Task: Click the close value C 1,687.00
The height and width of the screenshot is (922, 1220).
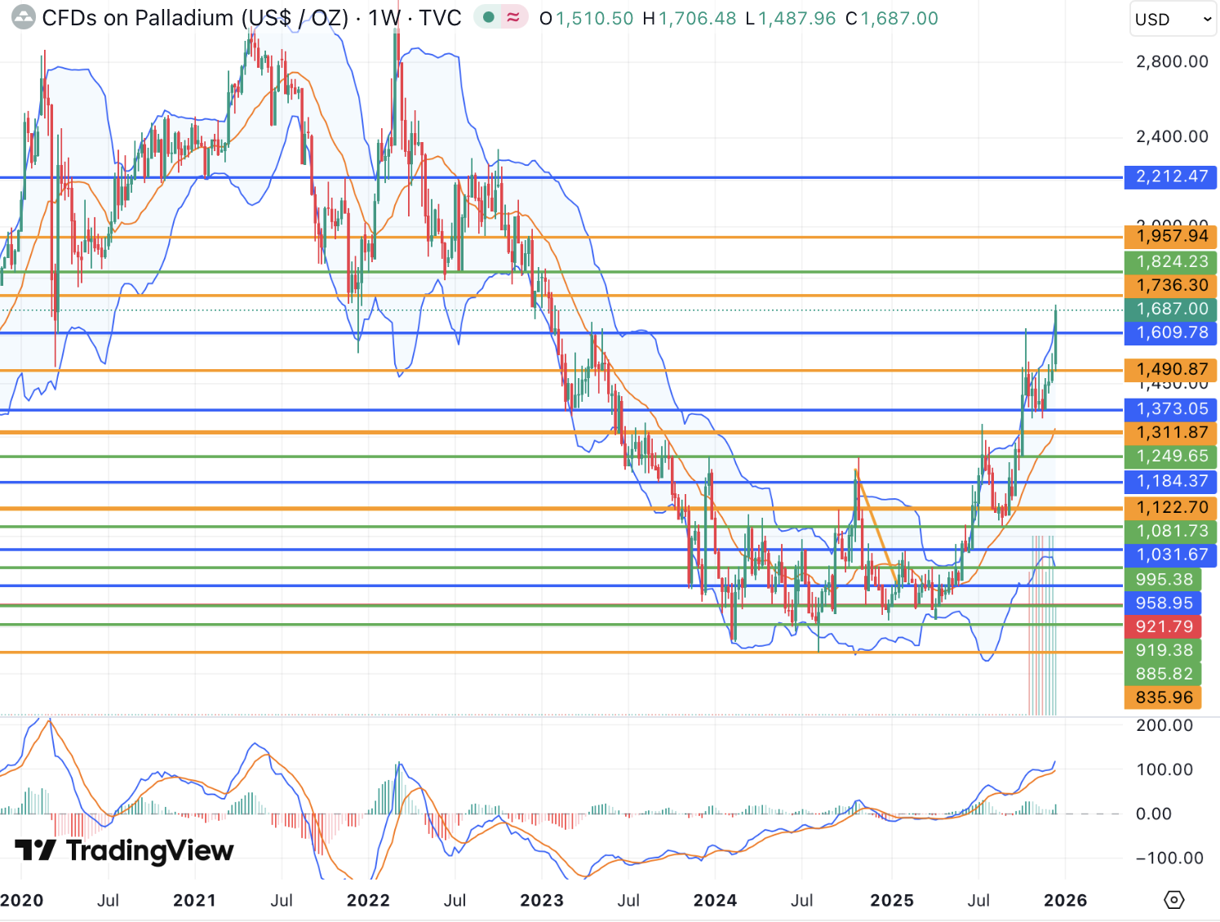Action: click(x=892, y=18)
